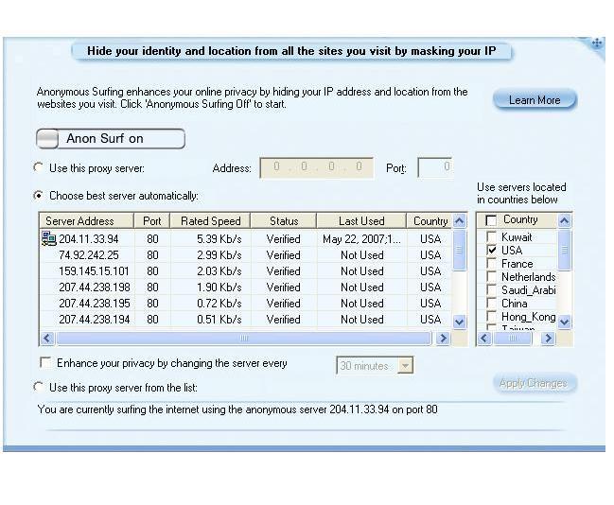Enable changing the server periodically checkbox
This screenshot has height=505, width=614.
pyautogui.click(x=44, y=363)
